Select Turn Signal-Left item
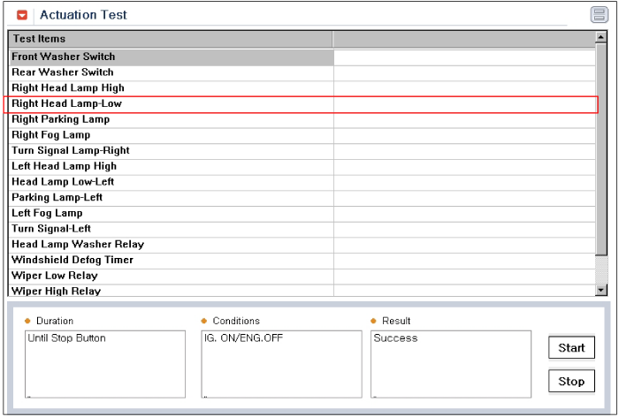Viewport: 619px width, 417px height. 302,229
